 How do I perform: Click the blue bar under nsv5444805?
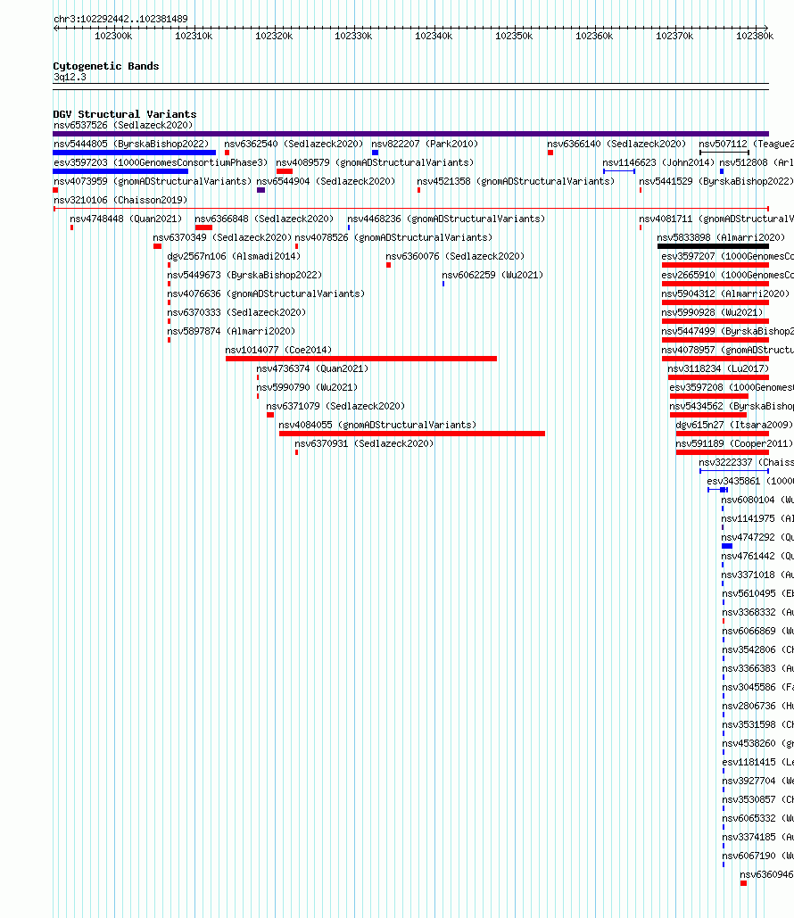(134, 153)
